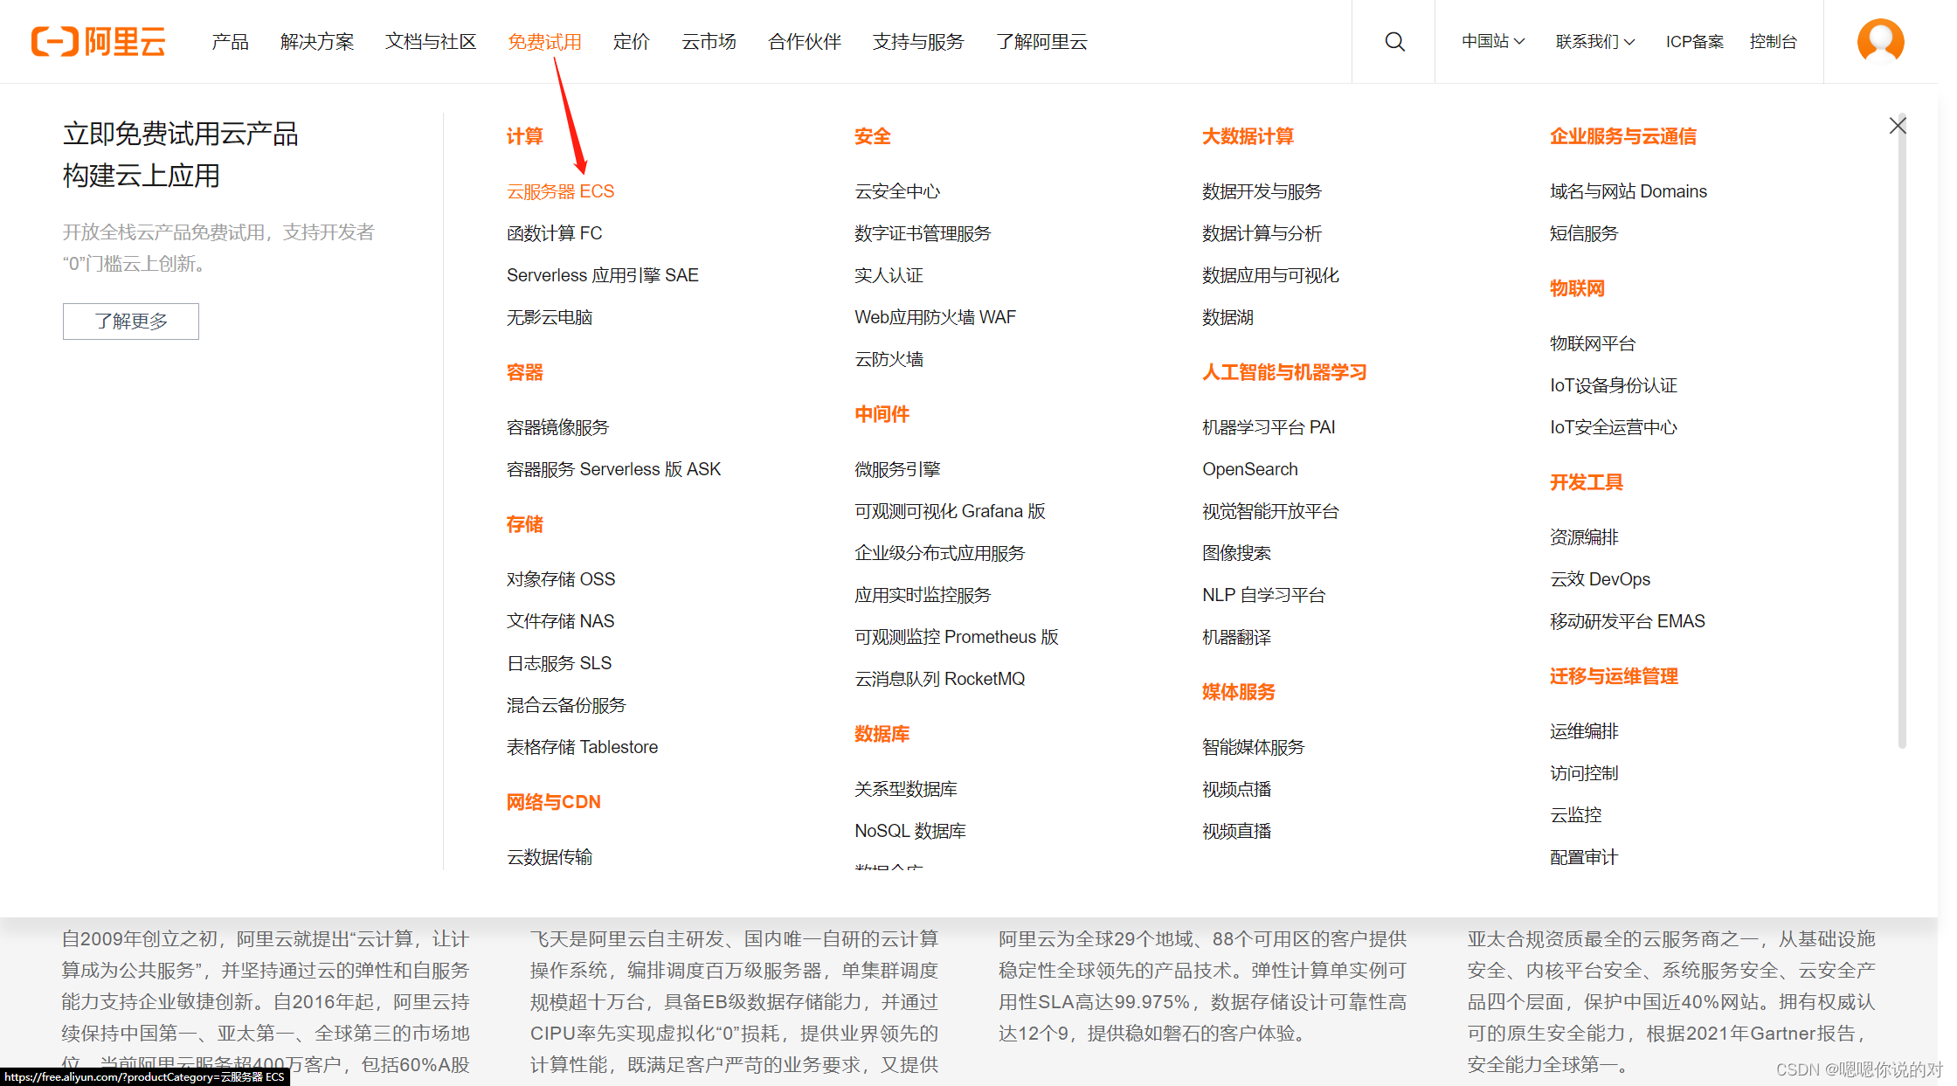The width and height of the screenshot is (1957, 1086).
Task: Click the 了解更多 button
Action: (131, 321)
